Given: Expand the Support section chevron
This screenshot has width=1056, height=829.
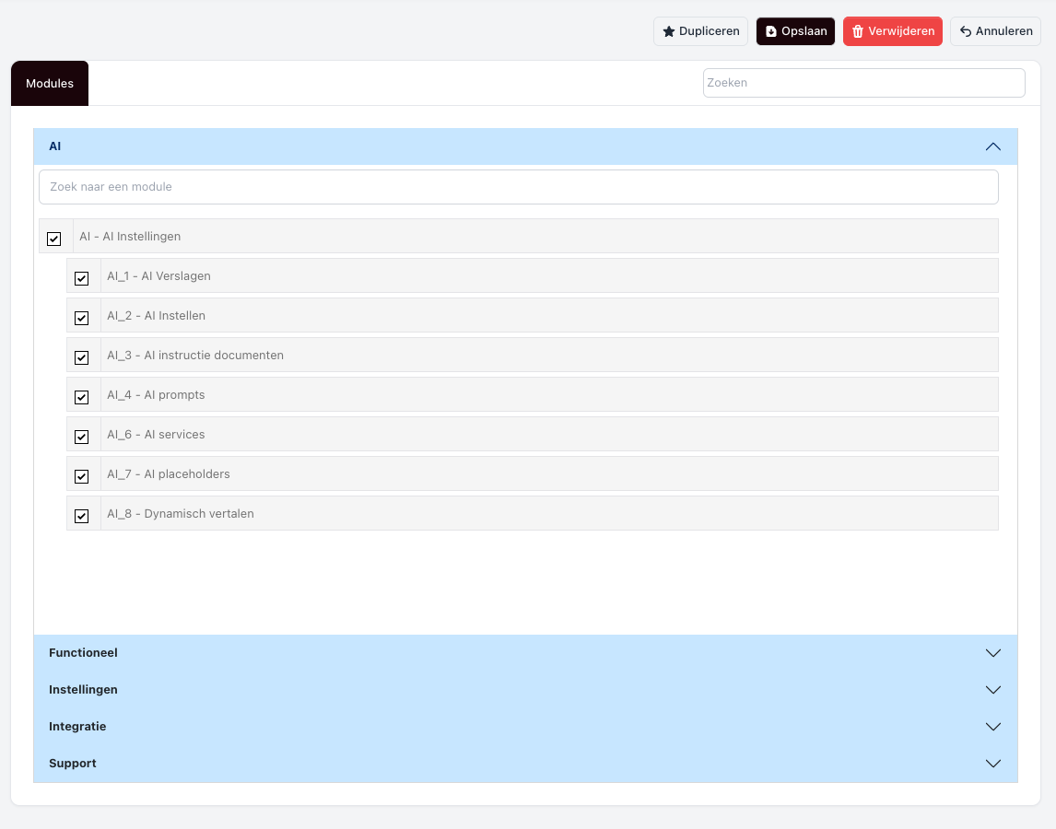Looking at the screenshot, I should [992, 764].
